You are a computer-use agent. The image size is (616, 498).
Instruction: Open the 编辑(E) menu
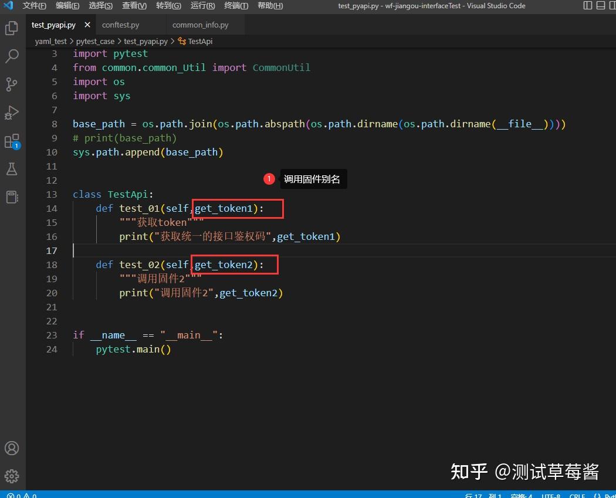click(x=67, y=5)
